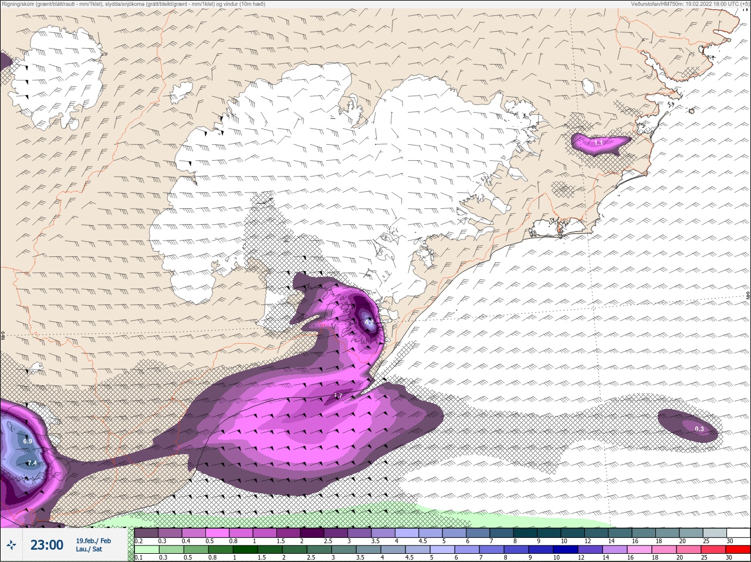751x562 pixels.
Task: Select the white swatch ending the upper legend row
Action: [x=738, y=533]
